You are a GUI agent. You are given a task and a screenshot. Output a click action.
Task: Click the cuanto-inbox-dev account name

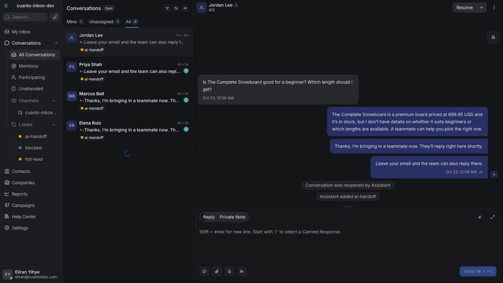click(x=36, y=6)
